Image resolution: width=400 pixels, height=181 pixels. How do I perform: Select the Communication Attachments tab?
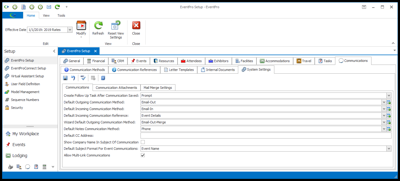coord(117,88)
